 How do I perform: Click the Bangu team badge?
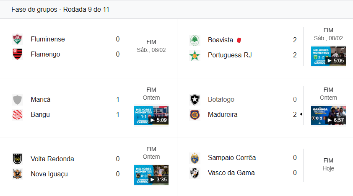pyautogui.click(x=17, y=115)
